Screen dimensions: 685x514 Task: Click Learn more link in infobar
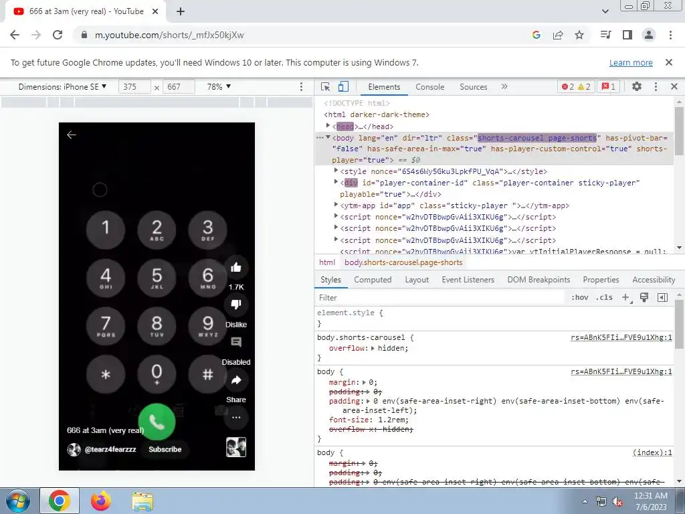pyautogui.click(x=631, y=62)
